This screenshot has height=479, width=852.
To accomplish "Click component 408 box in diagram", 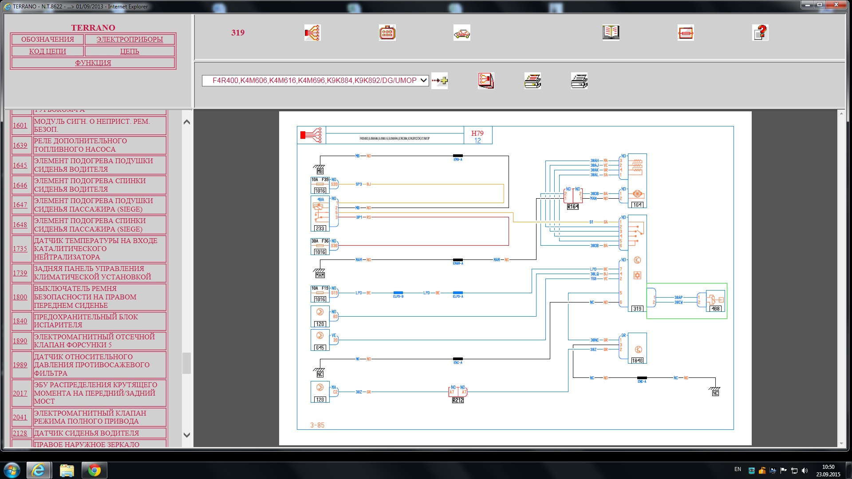I will 715,301.
